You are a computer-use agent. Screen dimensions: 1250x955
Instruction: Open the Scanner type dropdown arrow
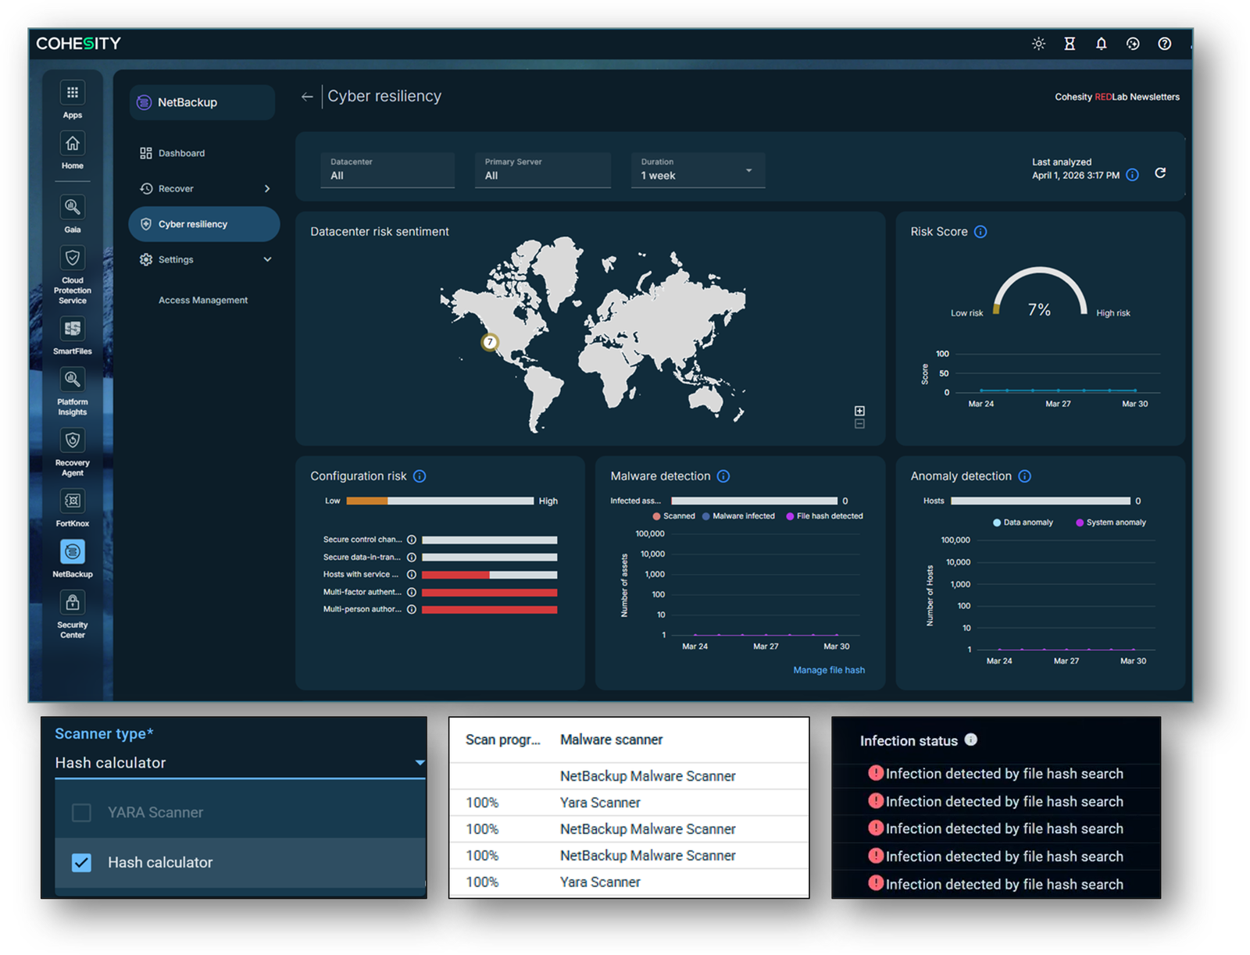(x=420, y=763)
